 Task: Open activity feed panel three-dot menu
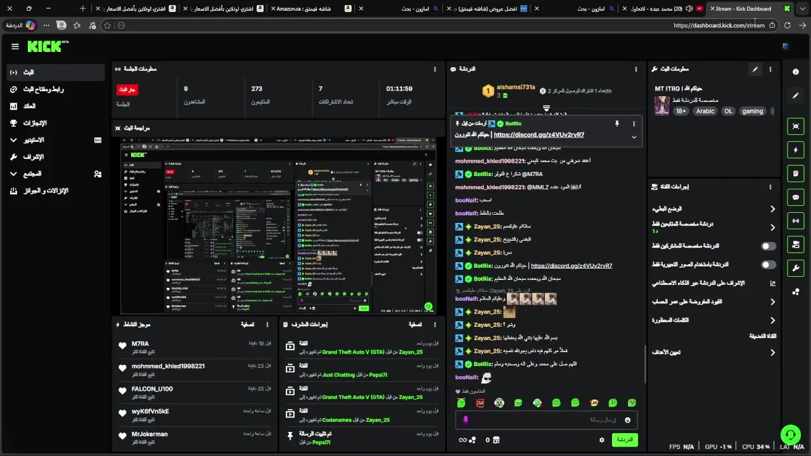tap(267, 324)
